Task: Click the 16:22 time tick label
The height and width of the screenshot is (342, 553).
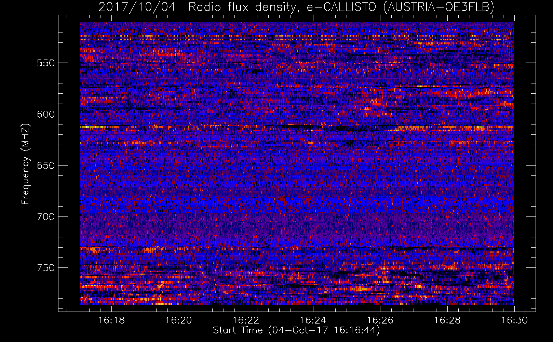Action: [246, 320]
